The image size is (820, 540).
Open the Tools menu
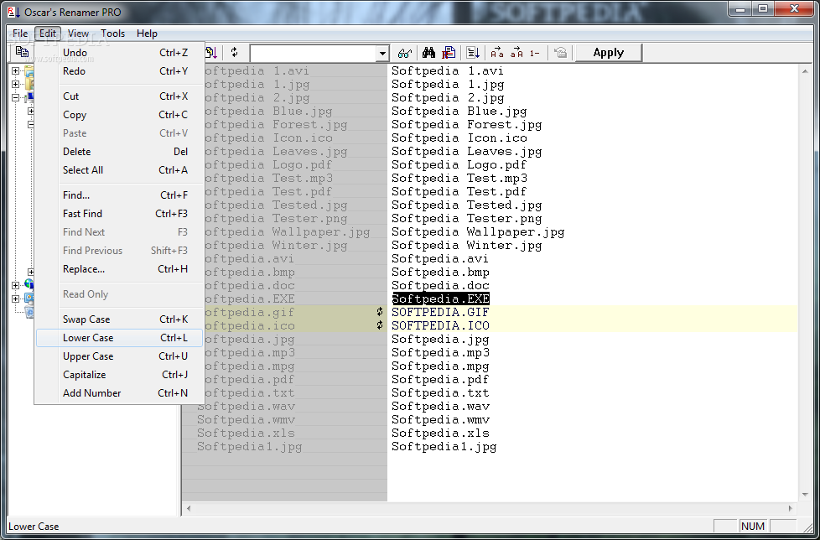click(113, 34)
